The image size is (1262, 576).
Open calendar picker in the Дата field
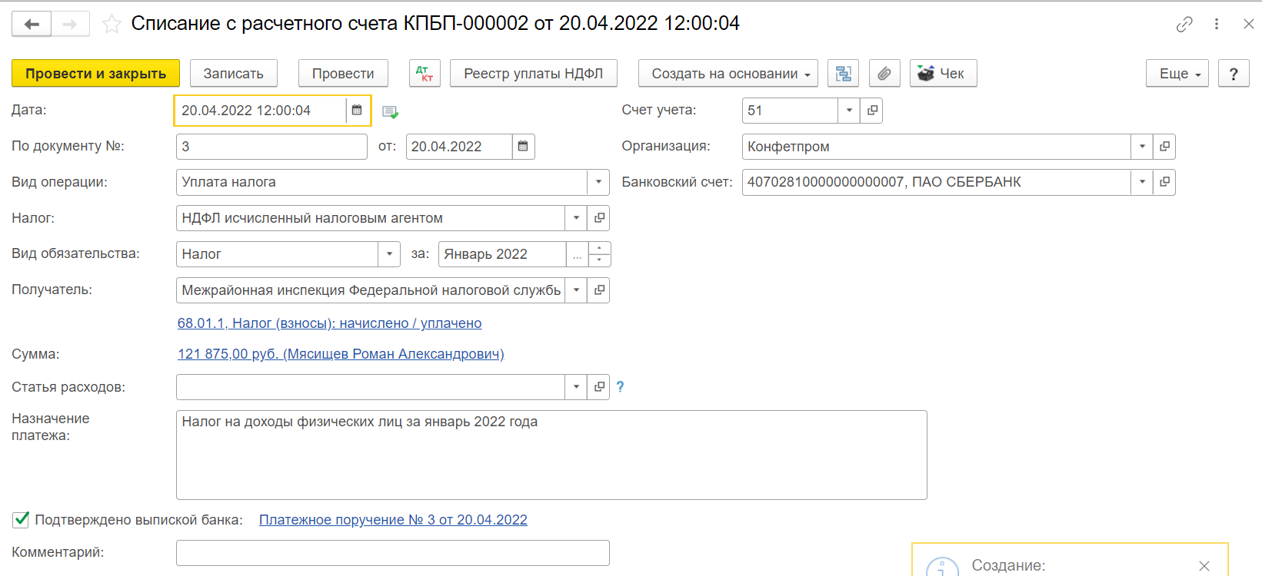coord(357,111)
